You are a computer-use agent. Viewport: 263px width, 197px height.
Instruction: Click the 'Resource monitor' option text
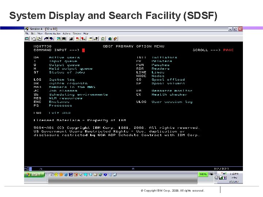point(172,90)
